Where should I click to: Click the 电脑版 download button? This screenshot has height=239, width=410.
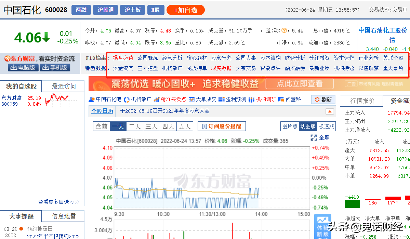coord(23,67)
